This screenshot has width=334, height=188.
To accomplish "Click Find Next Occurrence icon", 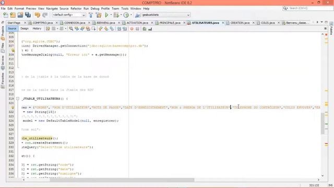I will coord(82,29).
